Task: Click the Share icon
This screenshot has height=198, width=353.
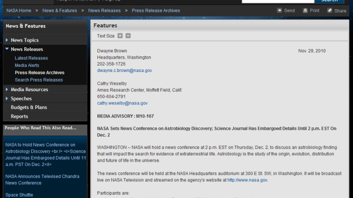Action: [x=330, y=10]
